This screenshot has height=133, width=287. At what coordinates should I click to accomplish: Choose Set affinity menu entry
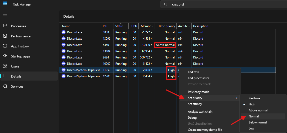[210, 104]
